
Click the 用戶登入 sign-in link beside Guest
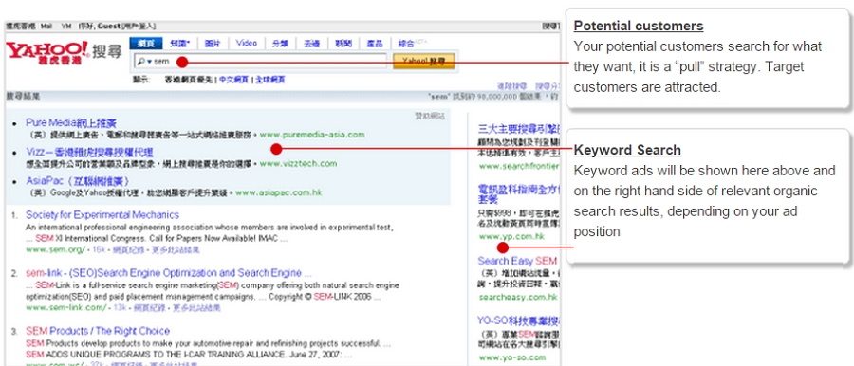(139, 27)
